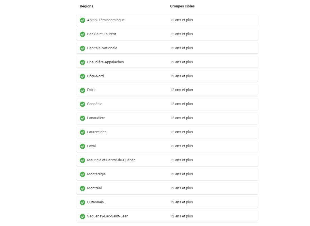Select the checkmark next to Gaspésie
Viewport: 310px width, 226px height.
click(82, 104)
